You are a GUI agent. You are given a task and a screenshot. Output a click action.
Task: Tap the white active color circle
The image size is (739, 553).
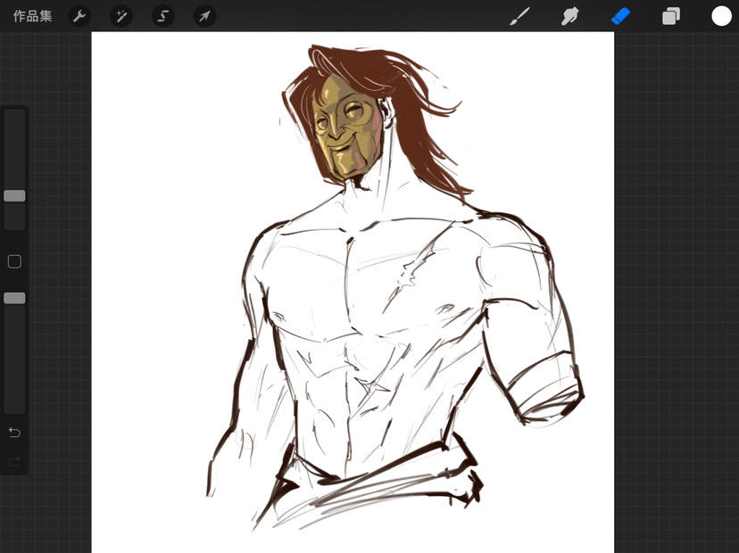coord(721,16)
